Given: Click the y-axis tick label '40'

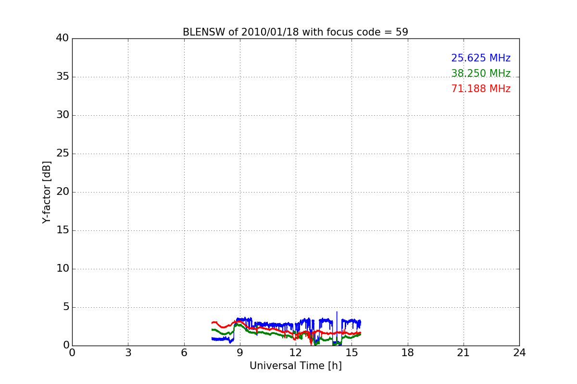Looking at the screenshot, I should [x=63, y=38].
